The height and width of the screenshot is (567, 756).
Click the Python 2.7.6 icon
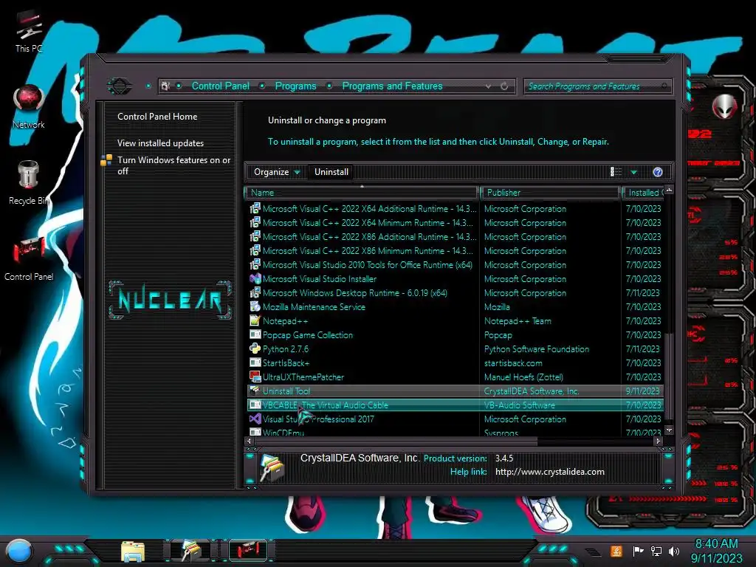click(255, 348)
